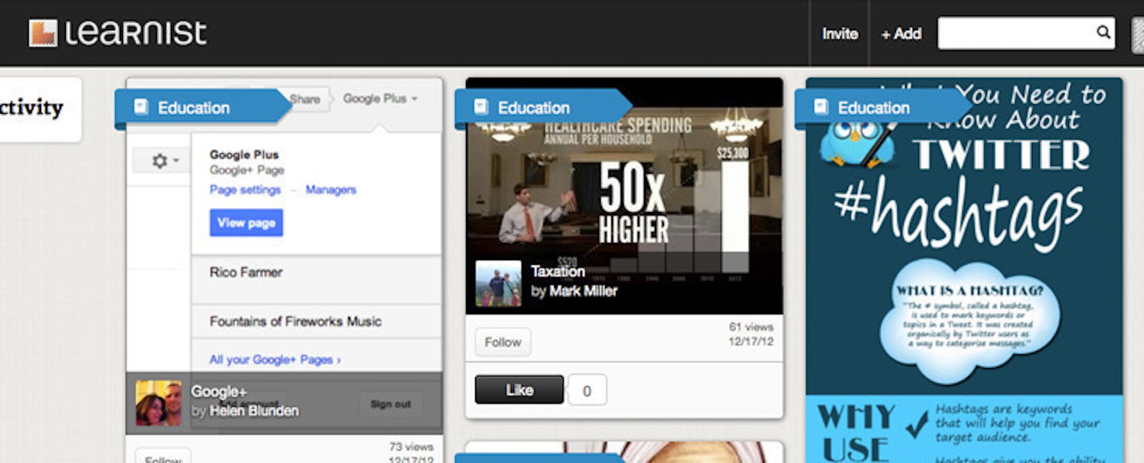The image size is (1144, 463).
Task: Follow the Taxation board
Action: 503,342
